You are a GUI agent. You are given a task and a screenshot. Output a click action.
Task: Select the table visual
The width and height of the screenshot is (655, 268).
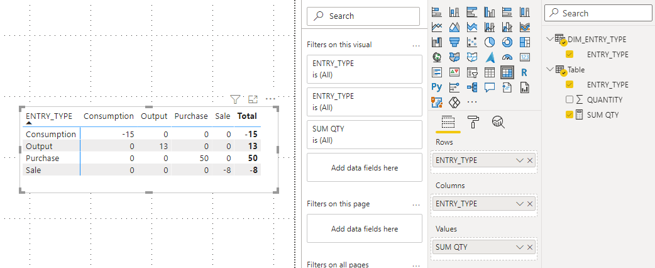490,72
